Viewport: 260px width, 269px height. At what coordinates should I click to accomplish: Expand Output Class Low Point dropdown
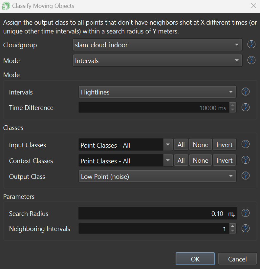pyautogui.click(x=157, y=176)
